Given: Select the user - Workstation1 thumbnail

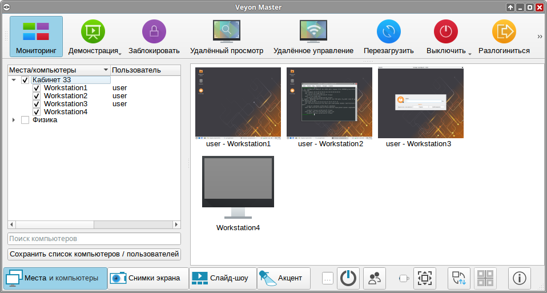Looking at the screenshot, I should pos(238,107).
